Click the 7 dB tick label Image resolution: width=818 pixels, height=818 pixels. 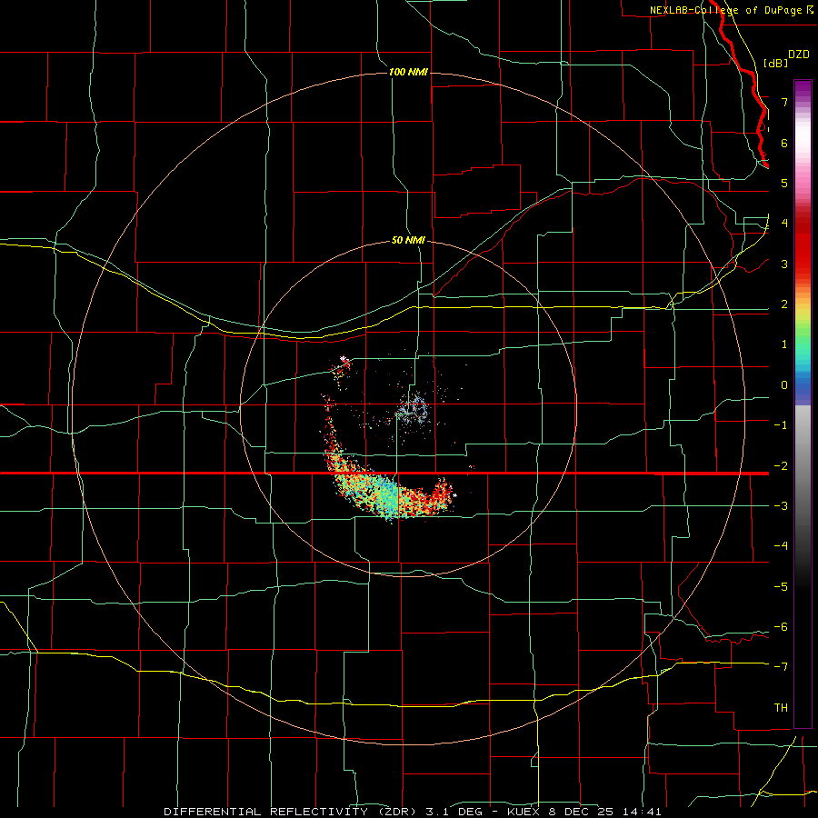point(784,102)
